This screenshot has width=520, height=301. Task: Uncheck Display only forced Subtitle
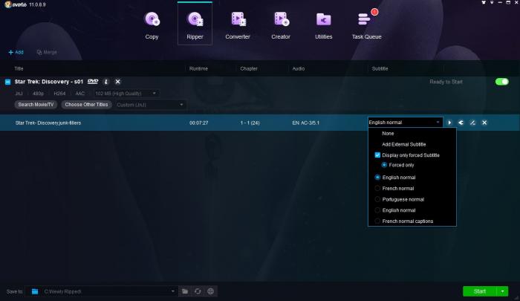tap(377, 155)
